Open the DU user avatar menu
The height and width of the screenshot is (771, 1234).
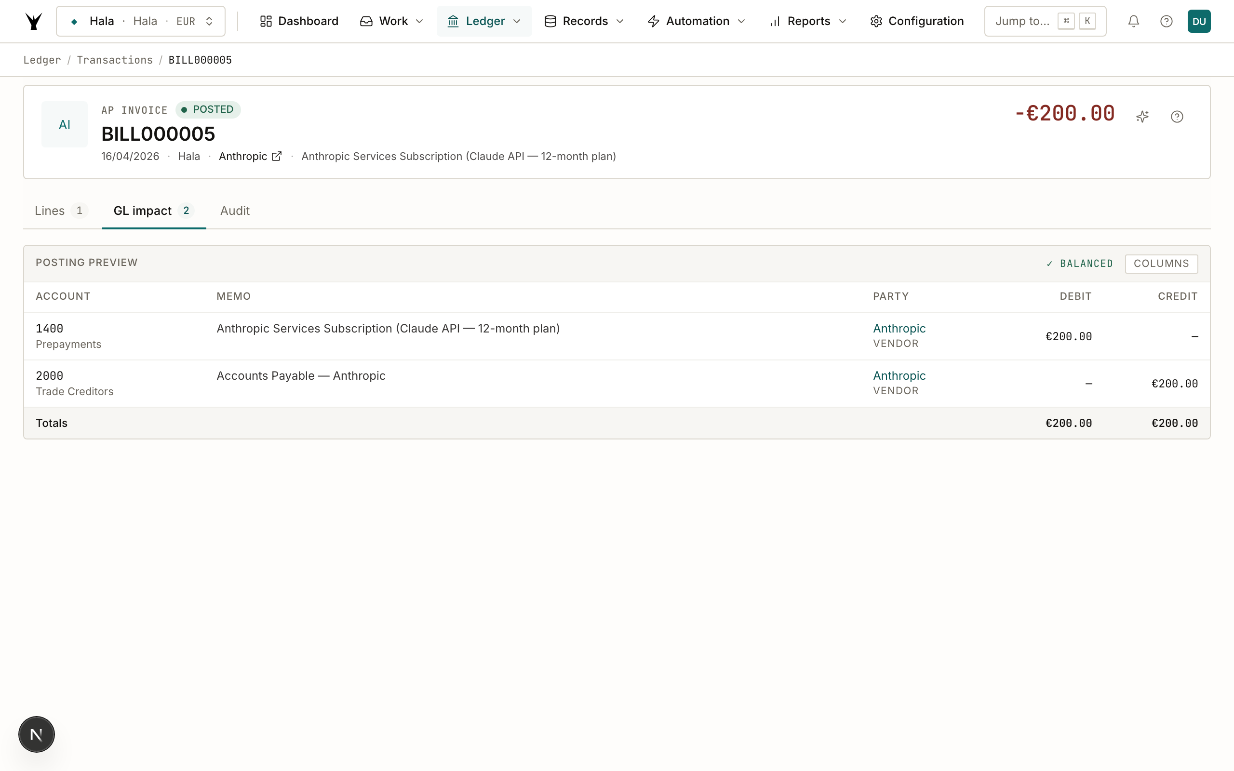point(1199,21)
